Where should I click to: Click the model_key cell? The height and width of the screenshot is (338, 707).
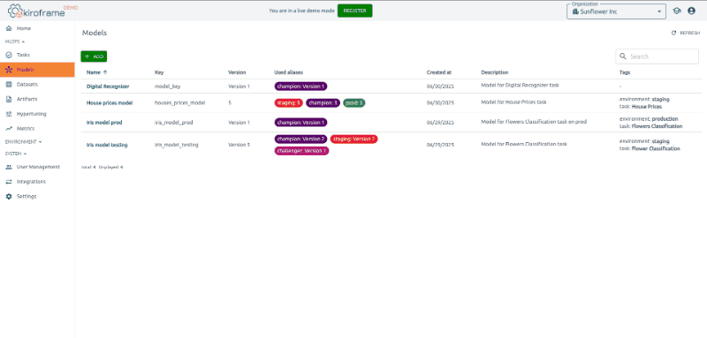[168, 86]
